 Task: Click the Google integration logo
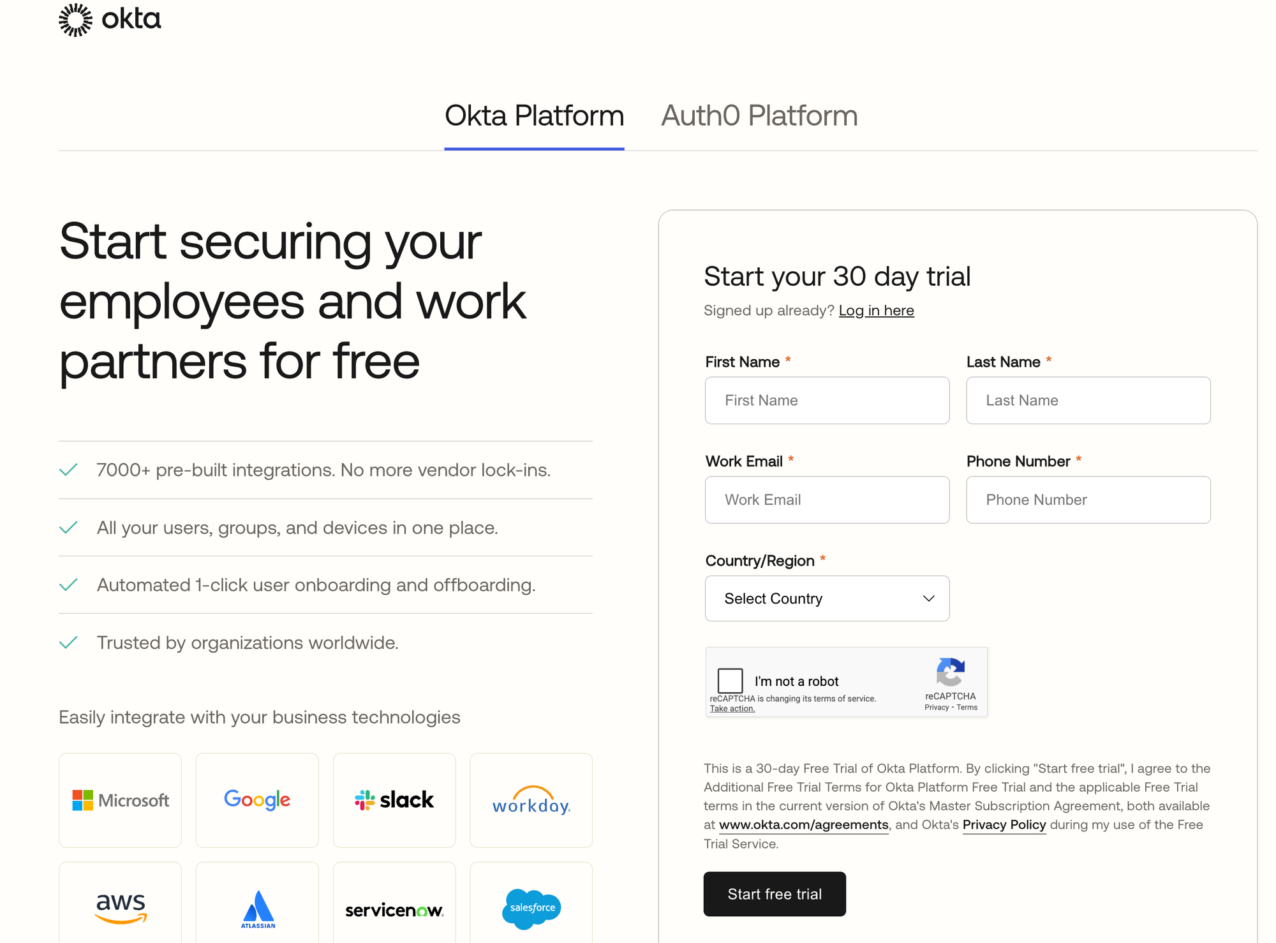coord(257,800)
